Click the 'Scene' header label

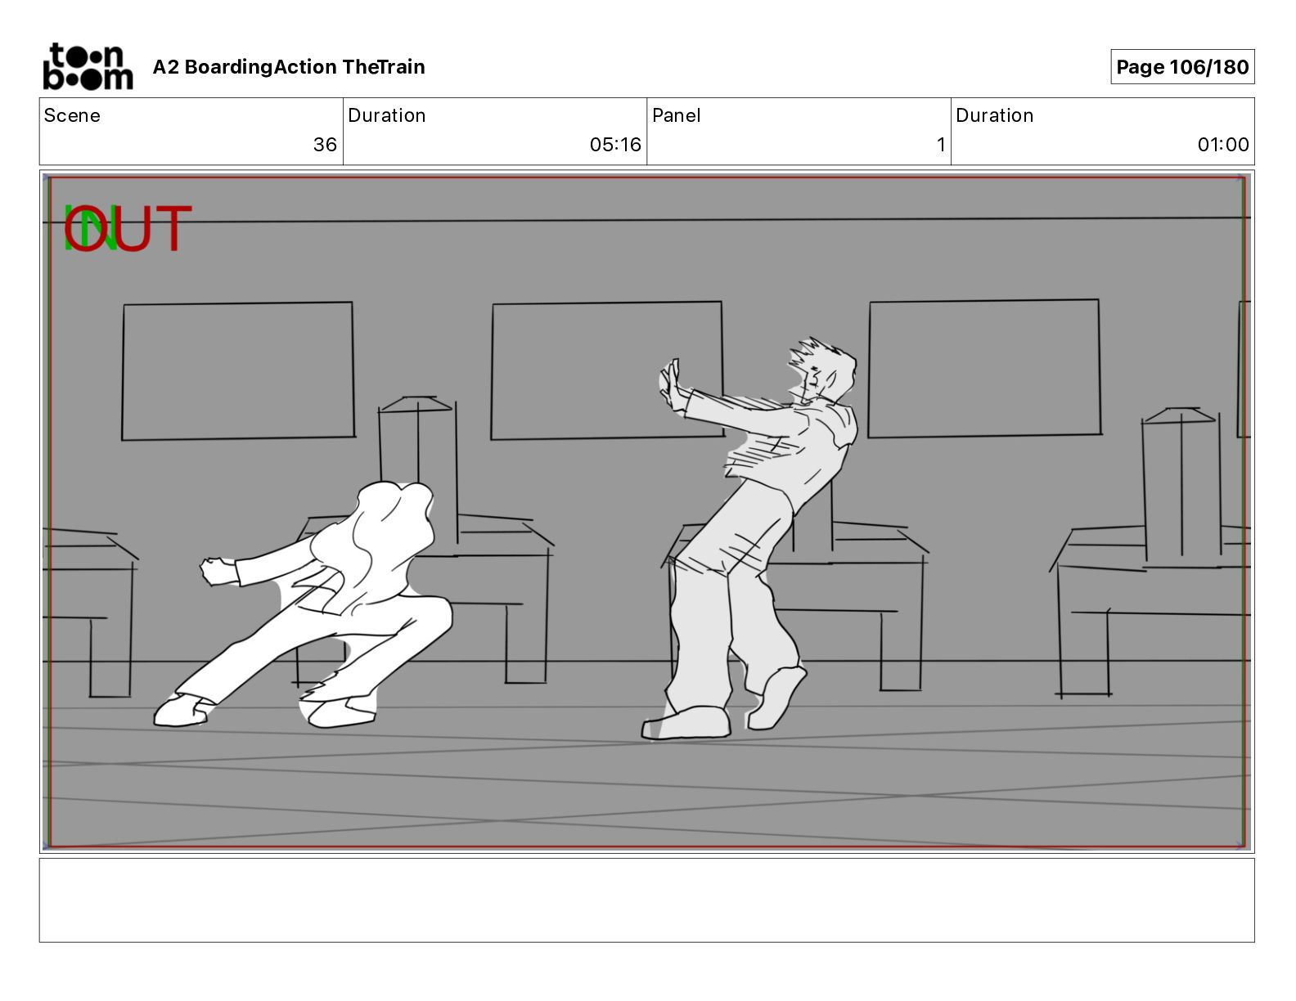pos(72,115)
